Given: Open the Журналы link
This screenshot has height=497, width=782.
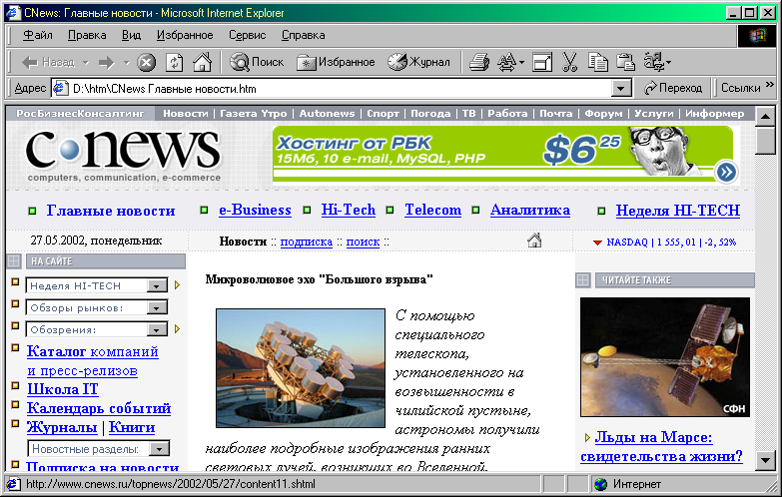Looking at the screenshot, I should (62, 428).
